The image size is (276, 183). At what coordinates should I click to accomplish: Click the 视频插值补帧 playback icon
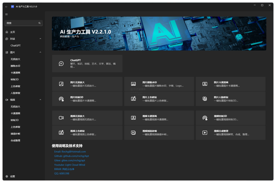pos(133,132)
